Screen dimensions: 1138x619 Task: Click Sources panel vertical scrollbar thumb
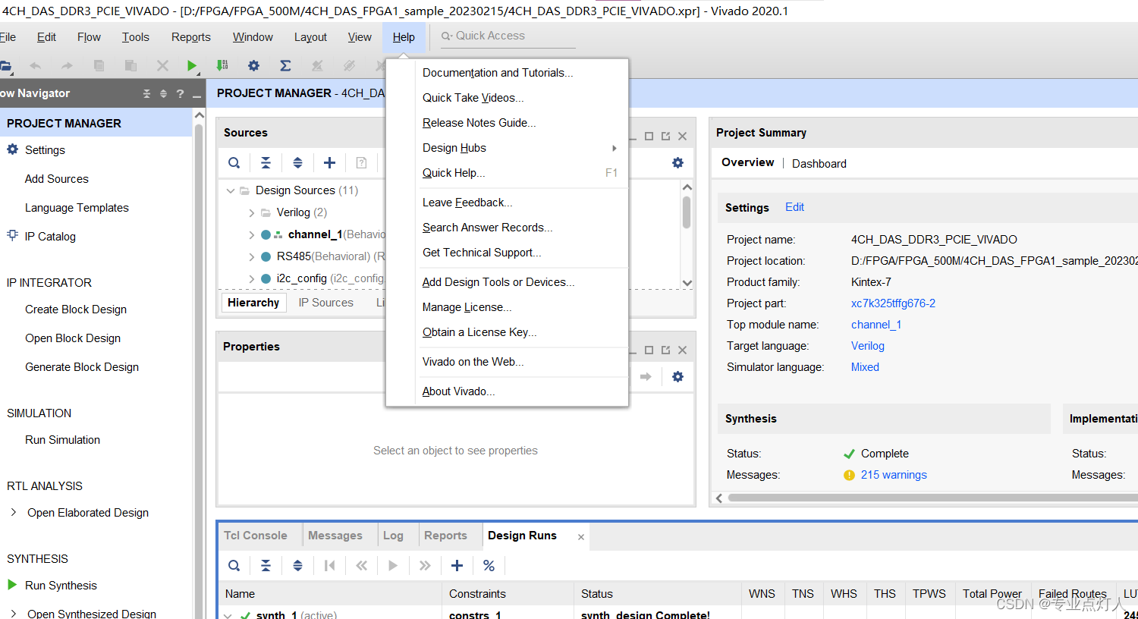point(687,212)
